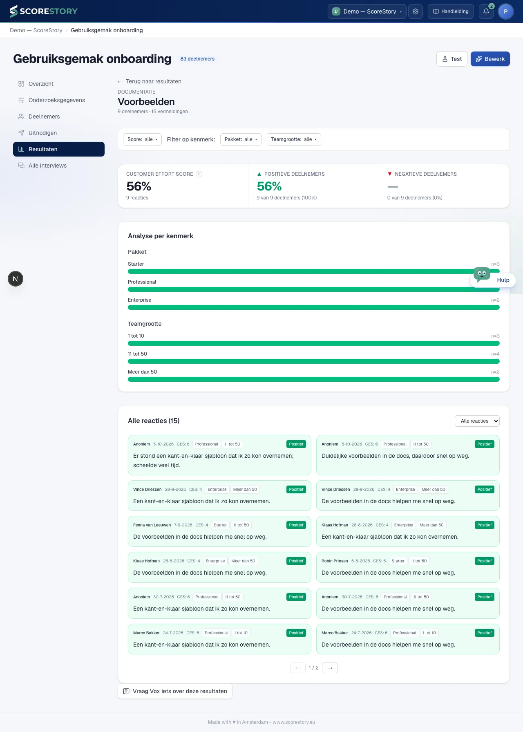Screen dimensions: 523x732
Task: Click the Bewerk button
Action: click(490, 59)
